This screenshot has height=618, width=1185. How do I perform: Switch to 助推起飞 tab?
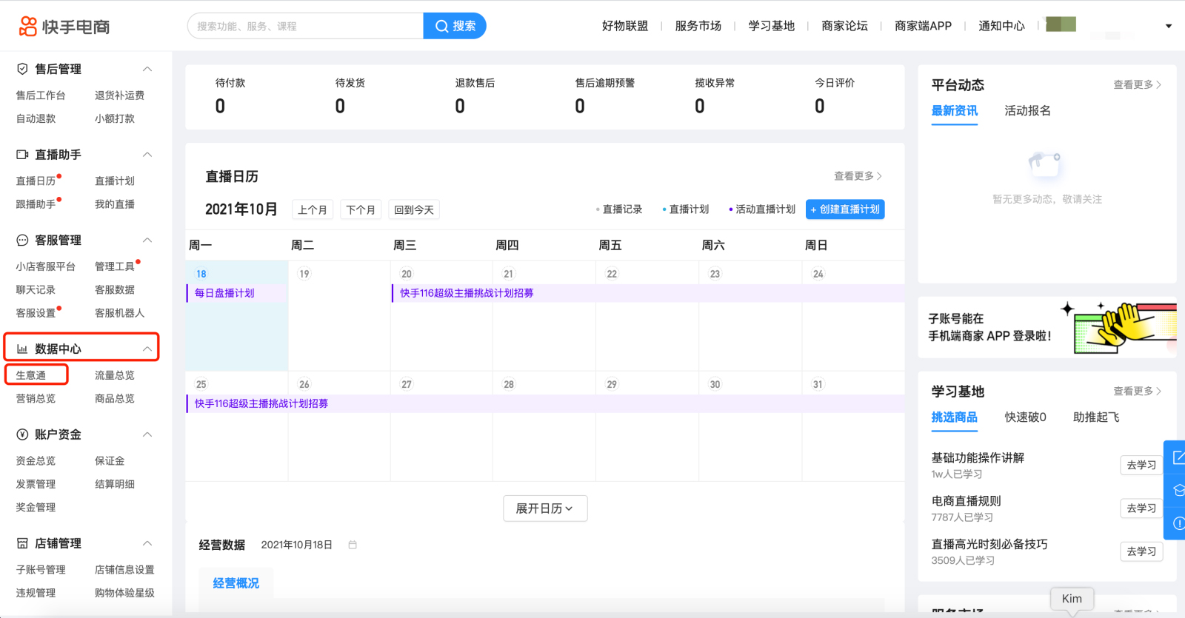coord(1096,417)
